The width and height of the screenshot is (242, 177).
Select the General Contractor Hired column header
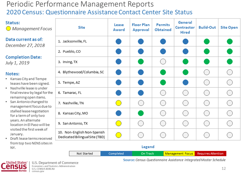[x=185, y=27]
